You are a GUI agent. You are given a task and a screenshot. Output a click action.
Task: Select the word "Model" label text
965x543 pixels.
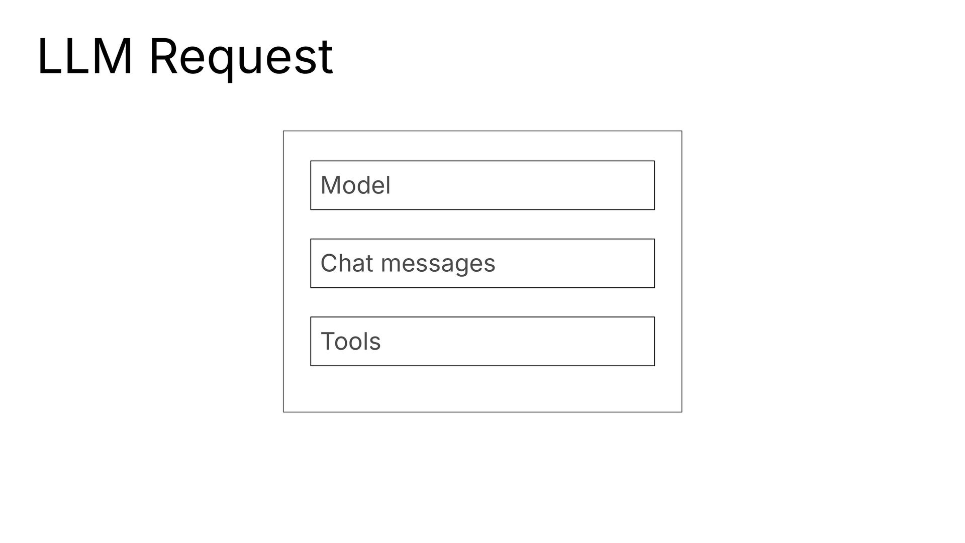pyautogui.click(x=355, y=185)
